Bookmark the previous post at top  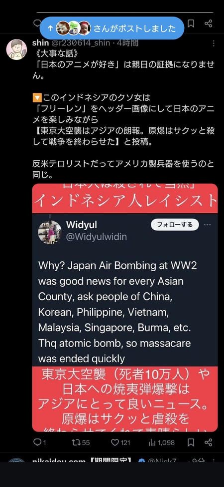[x=191, y=23]
